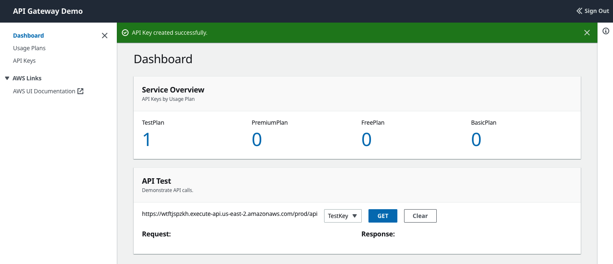Click the green success checkmark icon
The height and width of the screenshot is (264, 613).
125,33
